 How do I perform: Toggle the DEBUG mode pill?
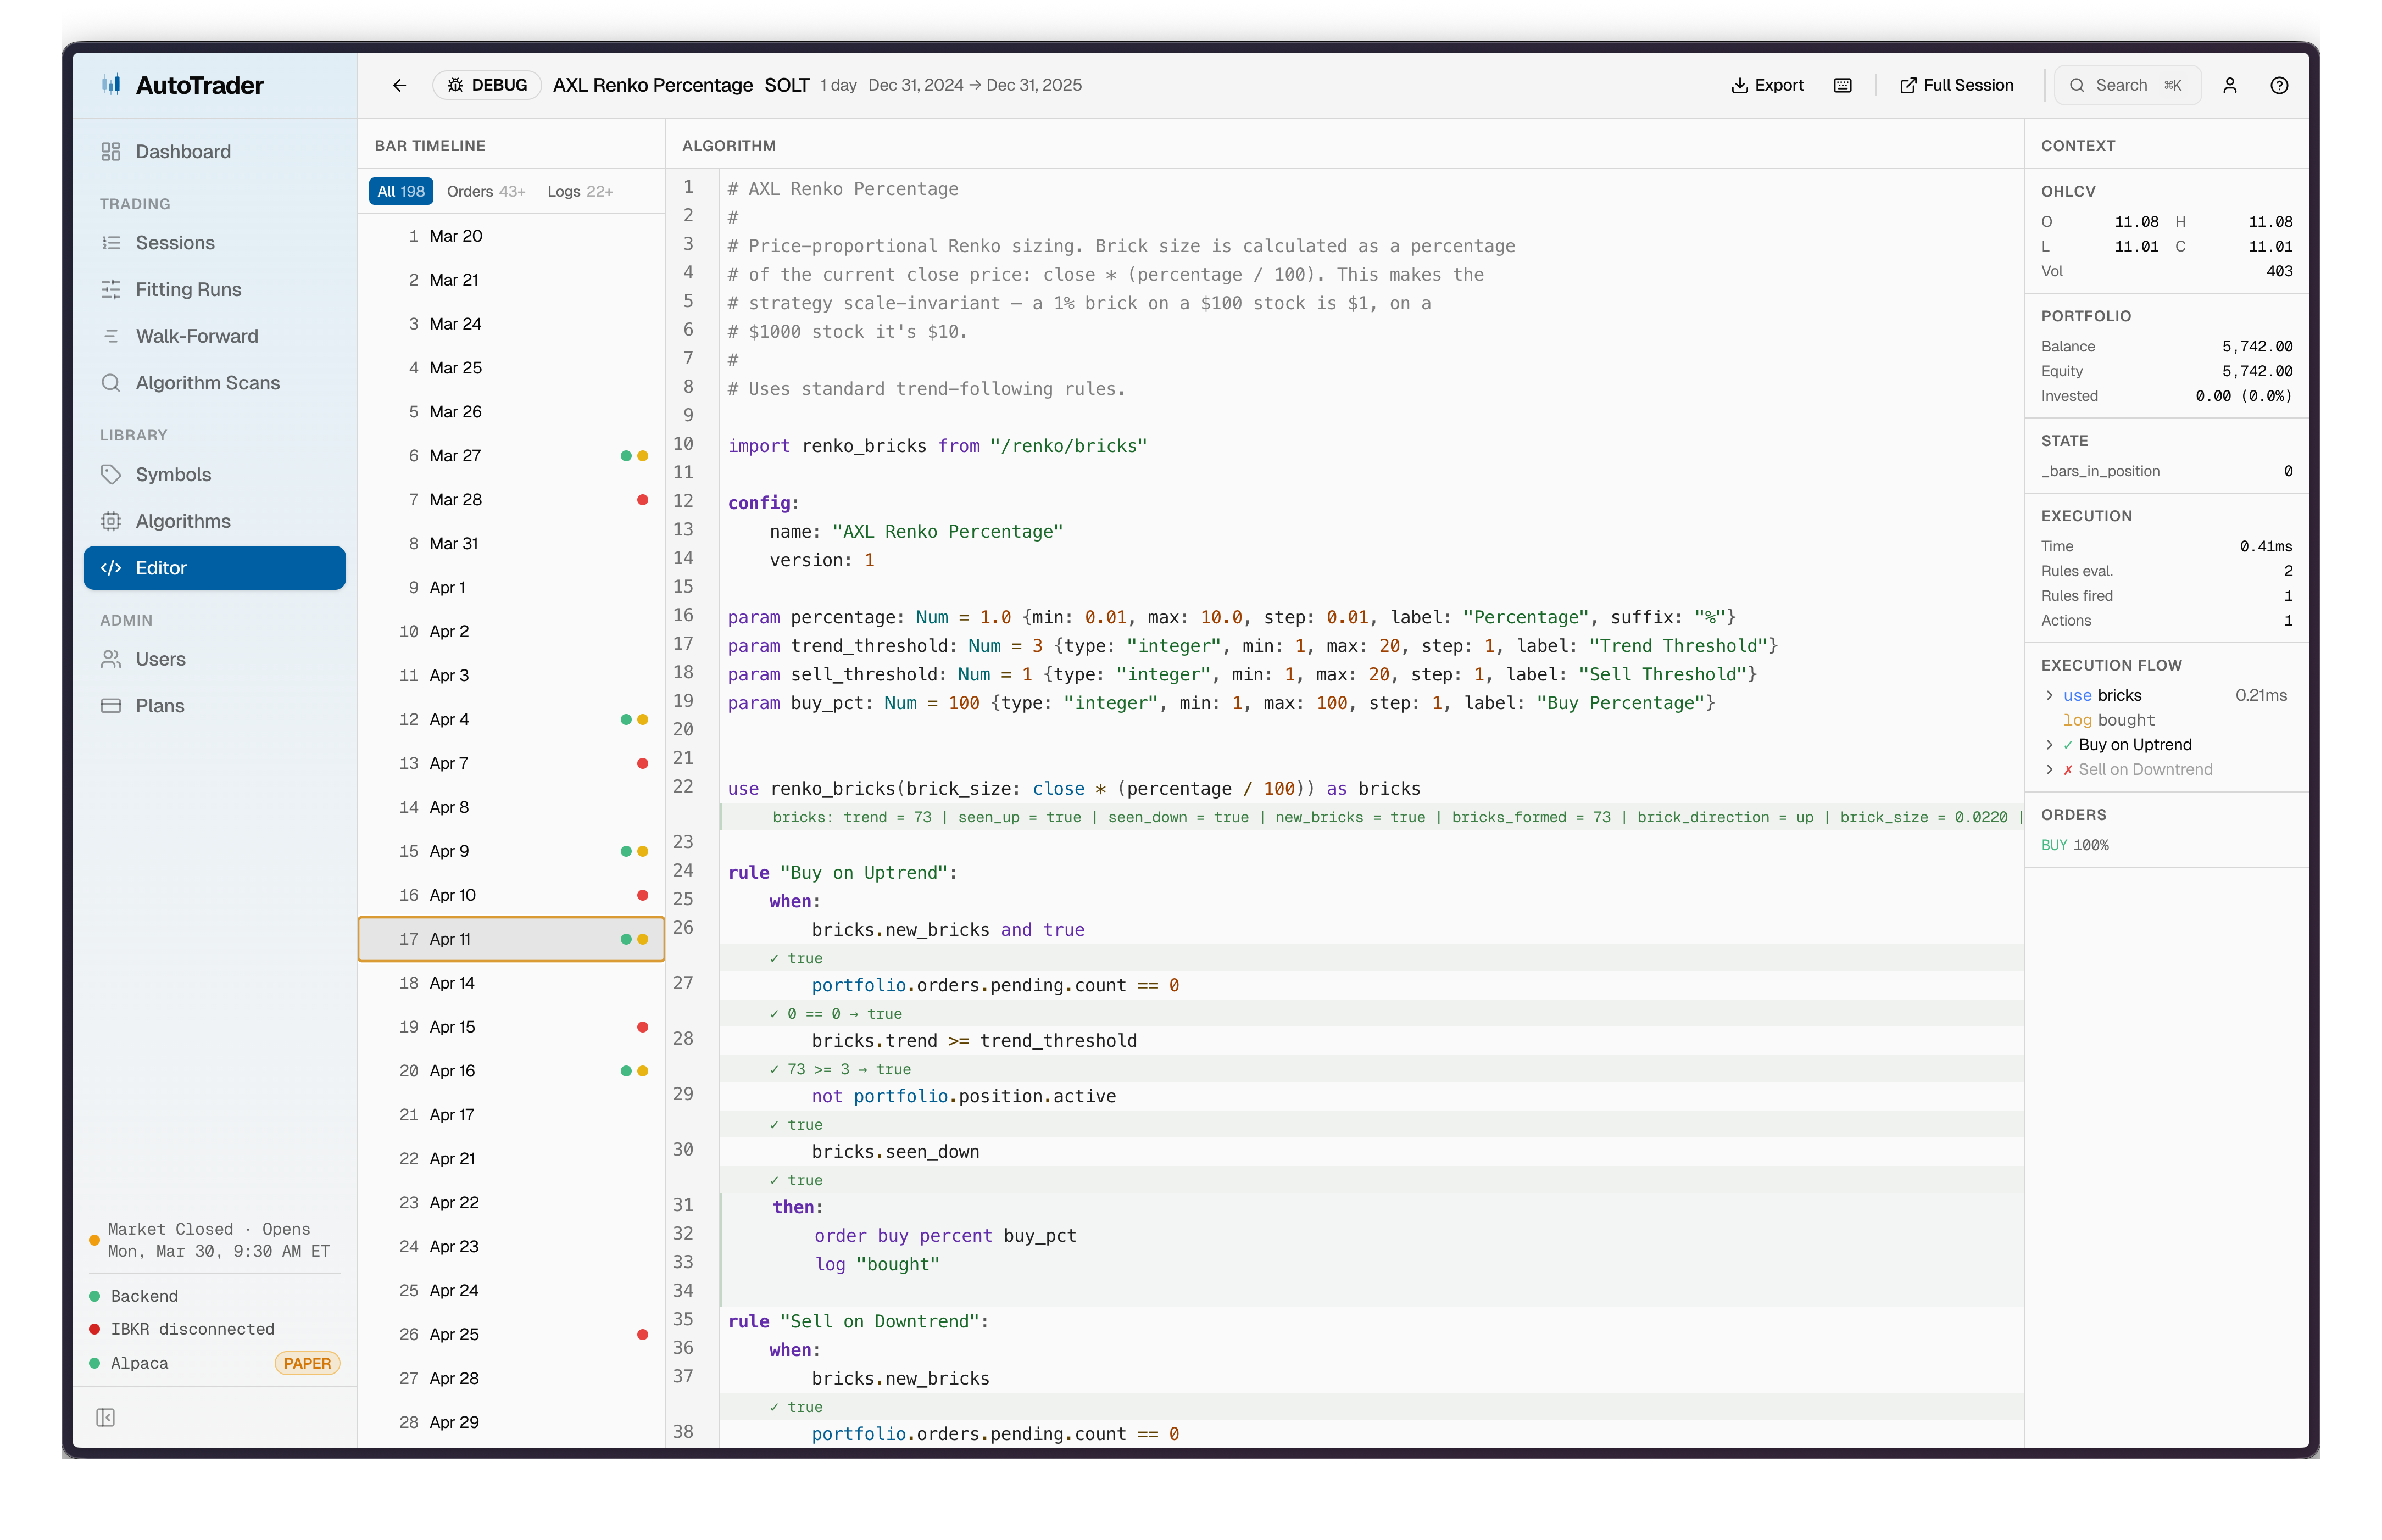click(x=487, y=85)
